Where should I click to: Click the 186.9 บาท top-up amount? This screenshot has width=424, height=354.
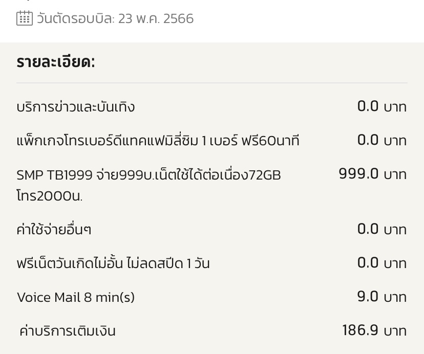(374, 330)
